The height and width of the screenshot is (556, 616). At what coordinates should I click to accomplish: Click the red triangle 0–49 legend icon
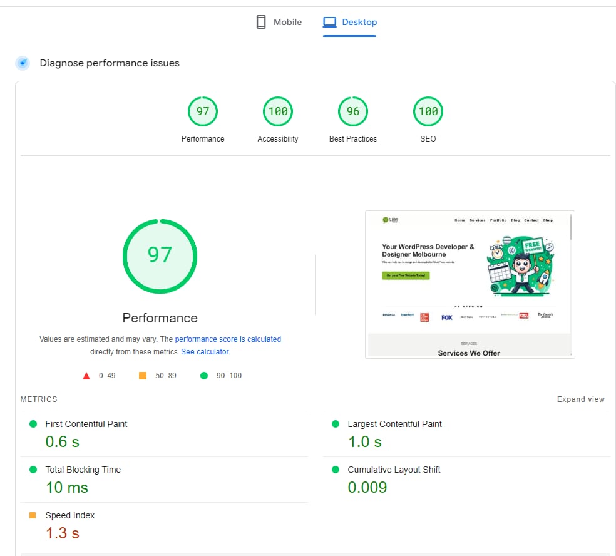pyautogui.click(x=86, y=376)
